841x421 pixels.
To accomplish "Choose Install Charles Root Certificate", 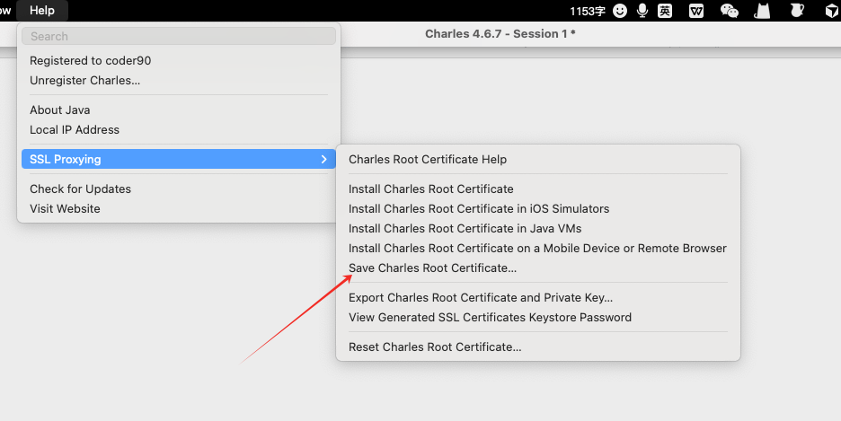I will (x=538, y=189).
